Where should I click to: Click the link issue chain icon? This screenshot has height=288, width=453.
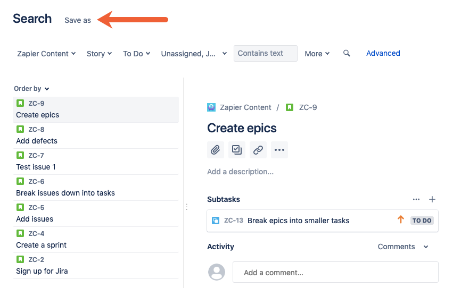pos(258,150)
